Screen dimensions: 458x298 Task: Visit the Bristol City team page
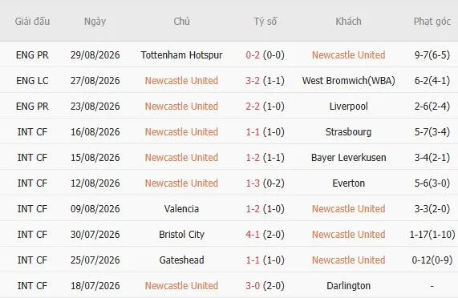point(181,235)
